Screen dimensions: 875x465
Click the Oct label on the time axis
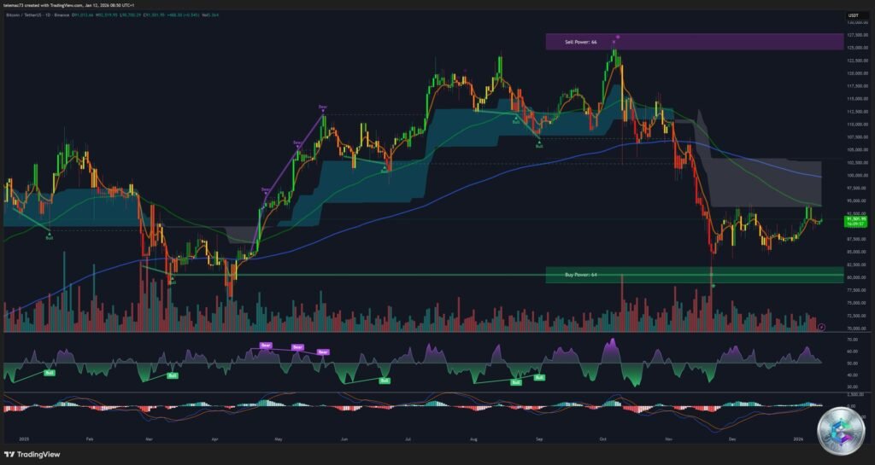(603, 440)
